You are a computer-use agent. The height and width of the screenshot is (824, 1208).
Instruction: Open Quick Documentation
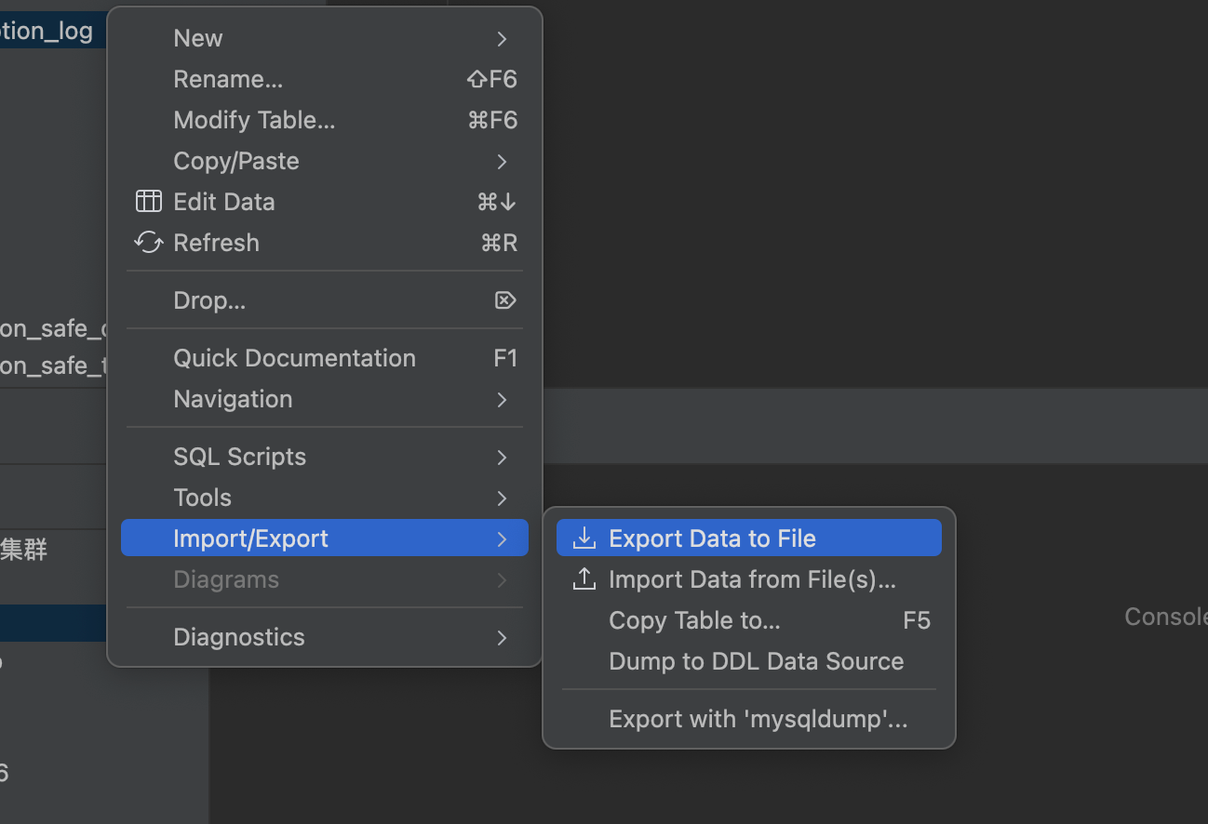[294, 358]
